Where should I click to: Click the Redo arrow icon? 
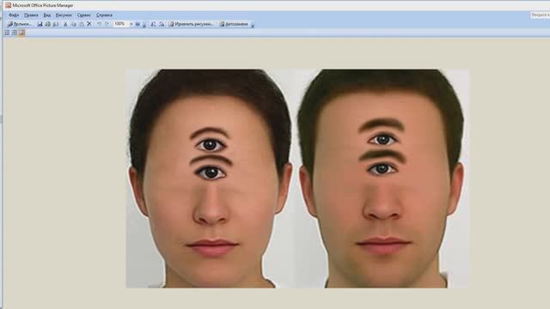point(107,24)
